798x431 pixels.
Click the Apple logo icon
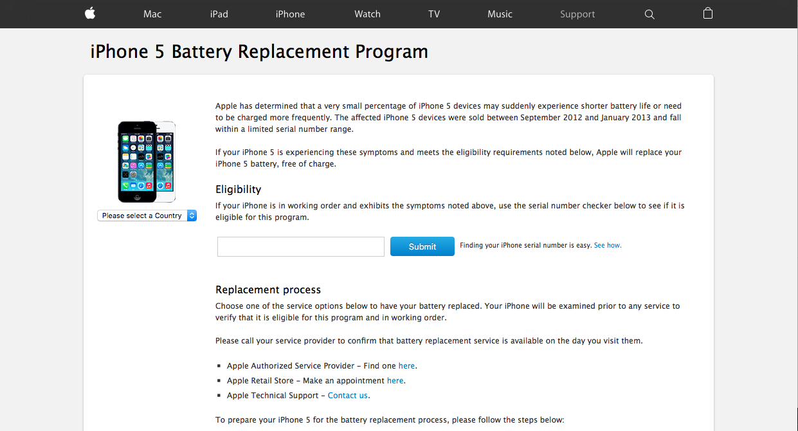pos(90,14)
